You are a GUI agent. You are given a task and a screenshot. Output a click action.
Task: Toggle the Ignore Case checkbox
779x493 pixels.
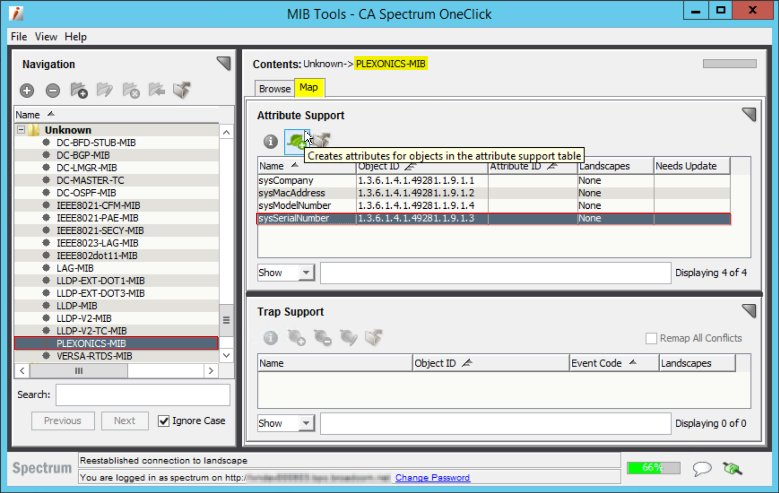point(164,421)
